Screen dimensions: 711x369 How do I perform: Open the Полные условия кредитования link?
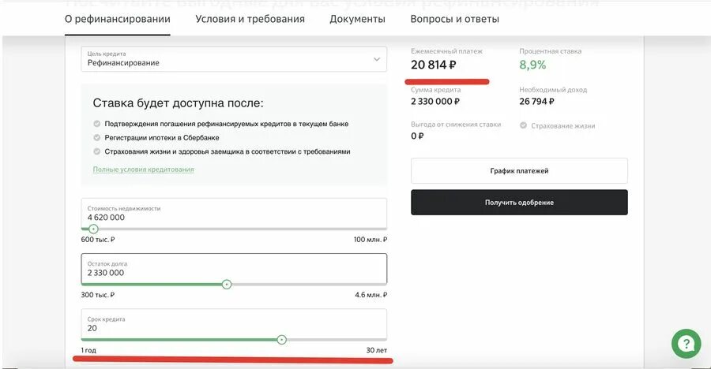pos(143,170)
